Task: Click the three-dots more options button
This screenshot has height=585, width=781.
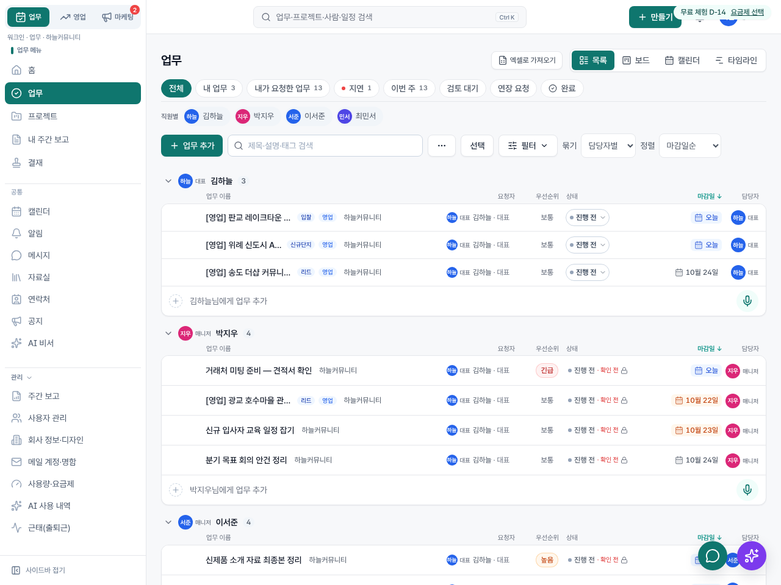Action: coord(442,146)
